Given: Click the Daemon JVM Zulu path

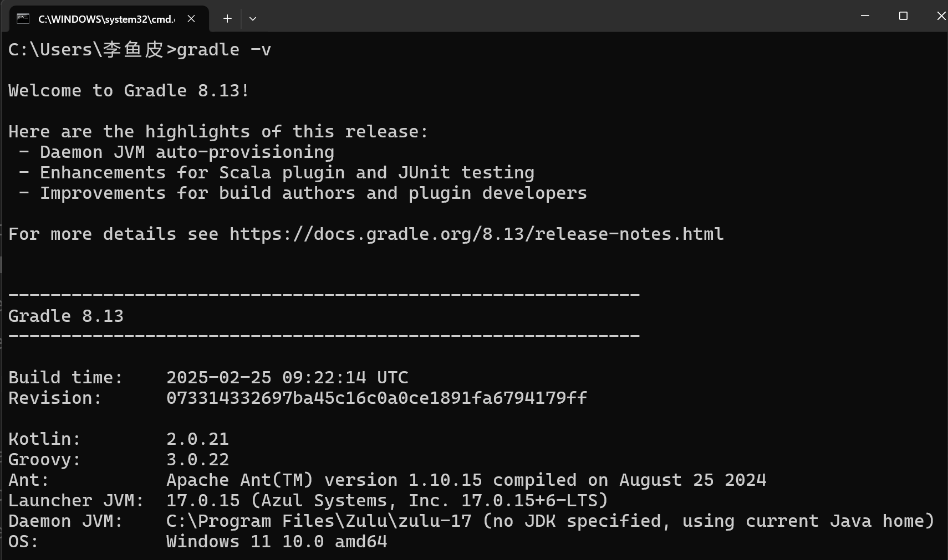Looking at the screenshot, I should [x=319, y=521].
